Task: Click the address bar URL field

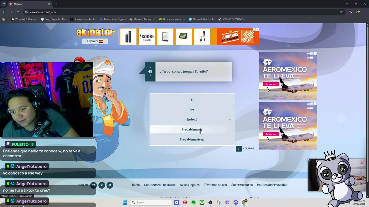Action: (x=182, y=12)
